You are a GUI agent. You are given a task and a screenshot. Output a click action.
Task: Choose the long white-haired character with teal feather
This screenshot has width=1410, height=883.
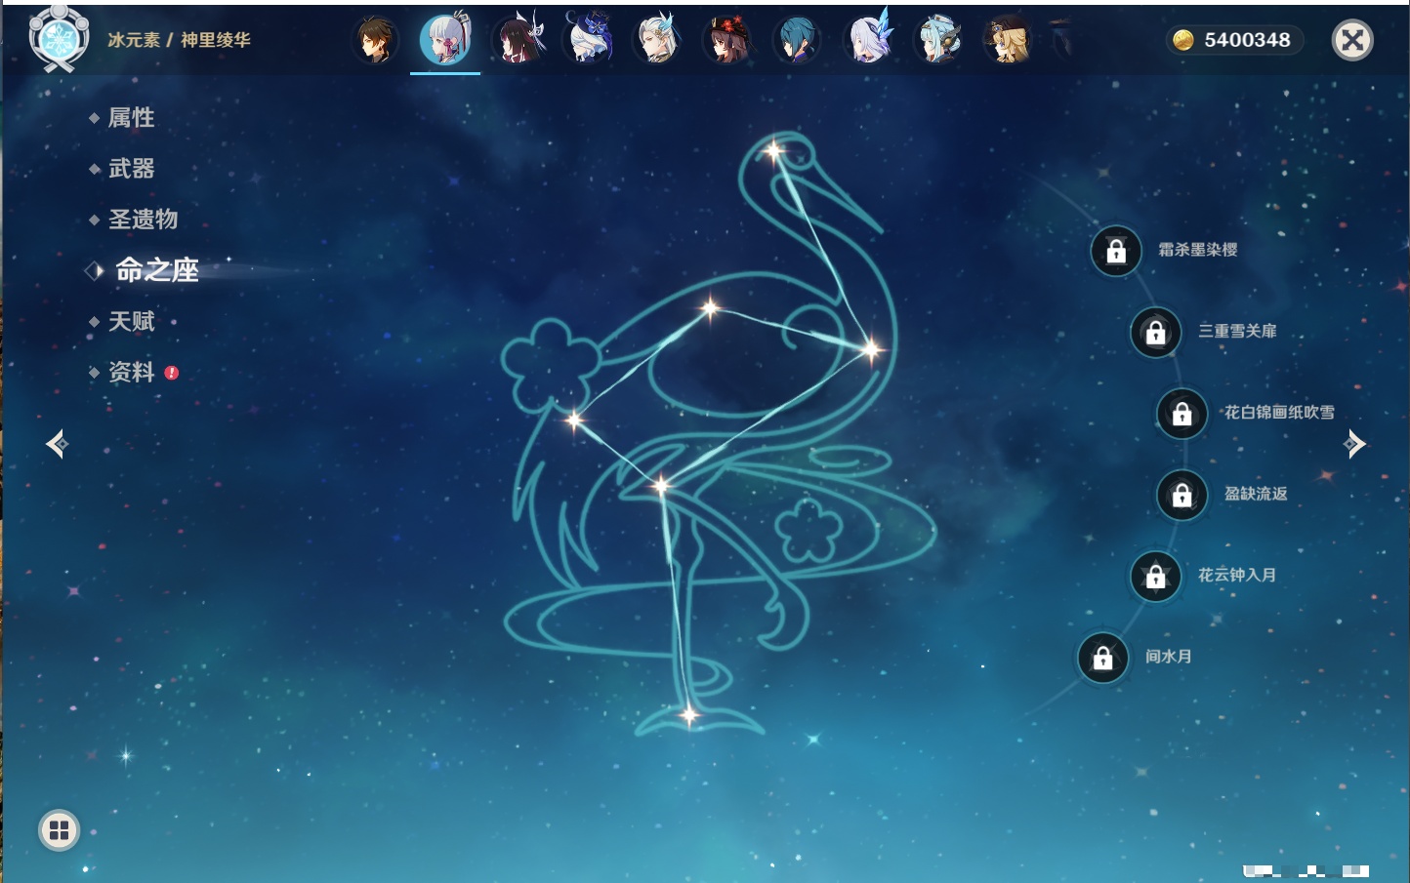click(x=657, y=40)
